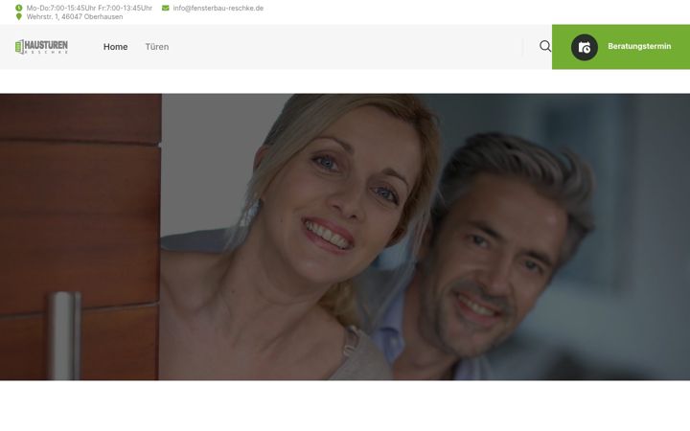
Task: Click the Beratungstermin button
Action: [x=621, y=47]
